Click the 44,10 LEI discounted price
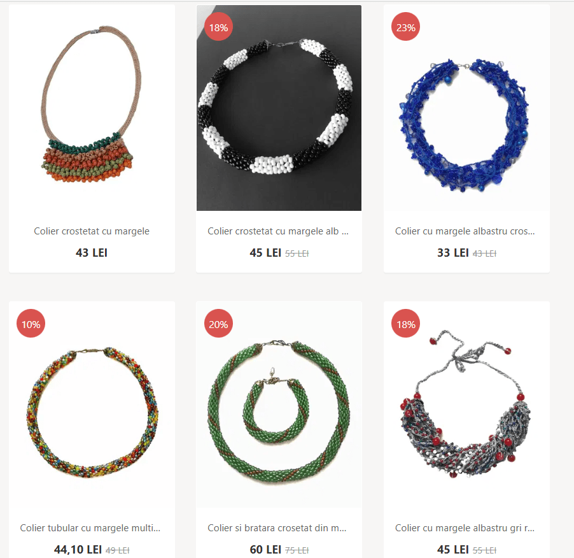This screenshot has width=574, height=558. click(x=78, y=550)
